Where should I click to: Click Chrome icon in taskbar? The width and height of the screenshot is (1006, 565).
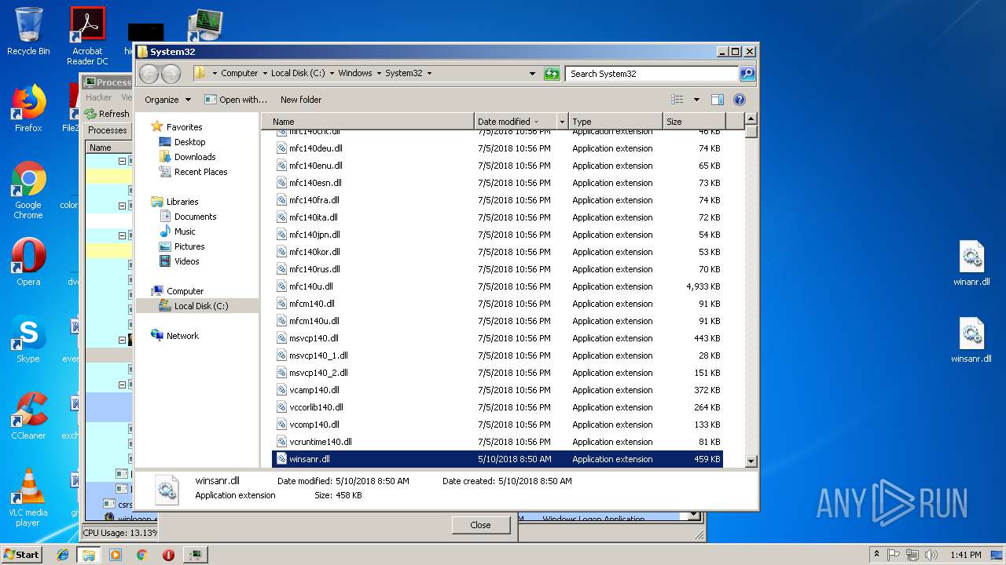pos(141,555)
